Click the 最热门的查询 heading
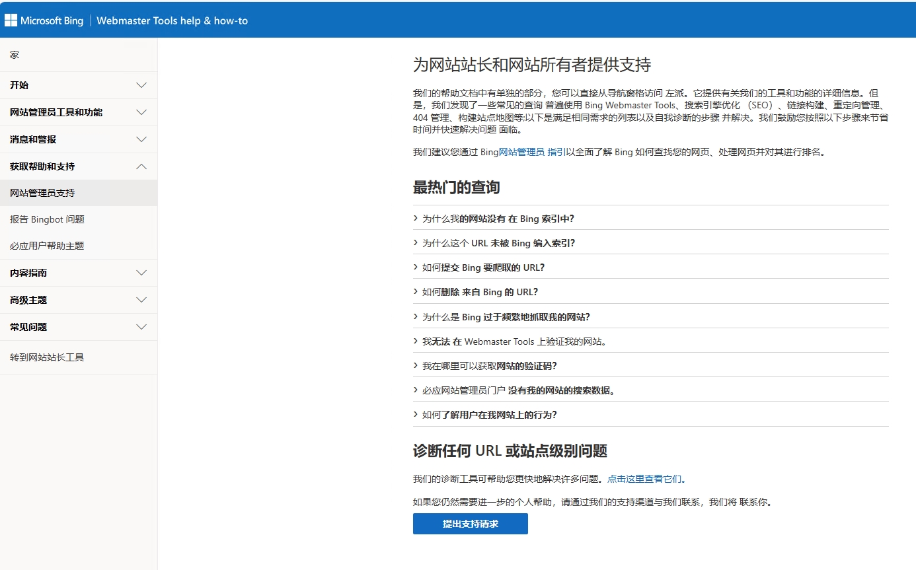 [456, 188]
